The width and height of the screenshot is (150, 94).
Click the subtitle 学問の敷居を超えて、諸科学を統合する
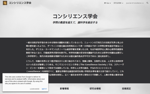click(x=75, y=23)
